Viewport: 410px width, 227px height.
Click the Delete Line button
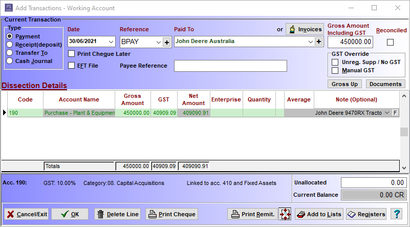point(118,214)
